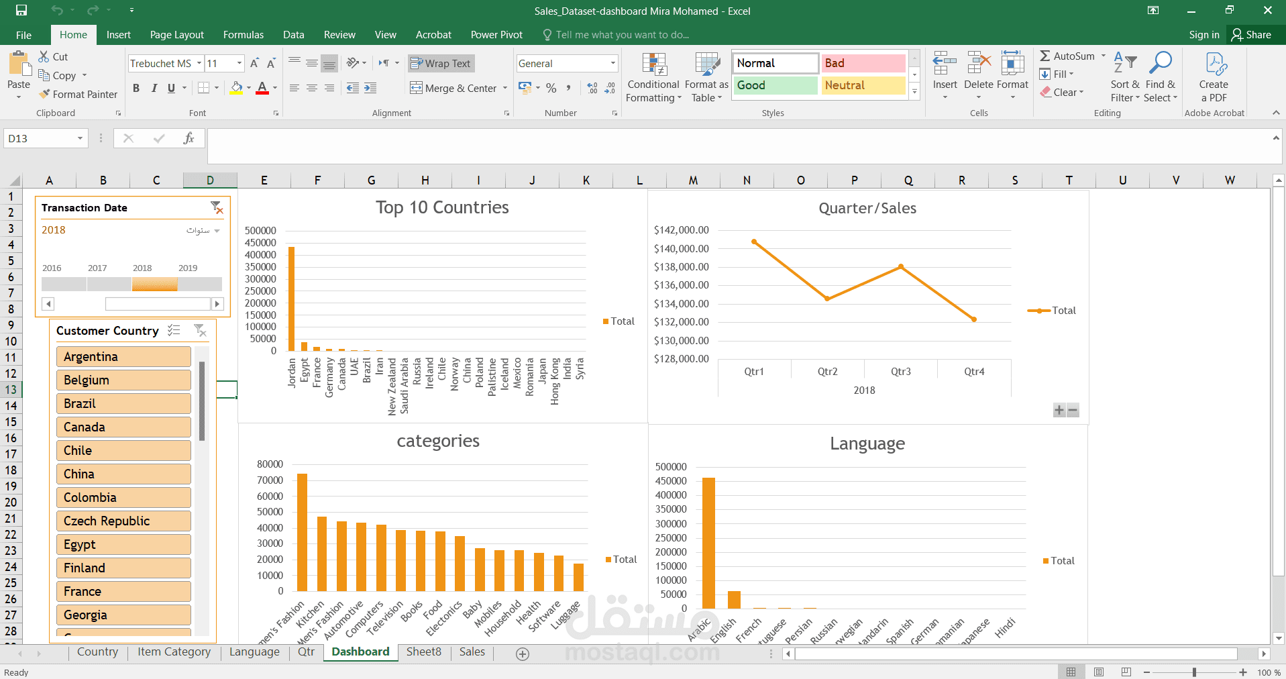
Task: Open the Sort & Filter tool
Action: [x=1125, y=65]
